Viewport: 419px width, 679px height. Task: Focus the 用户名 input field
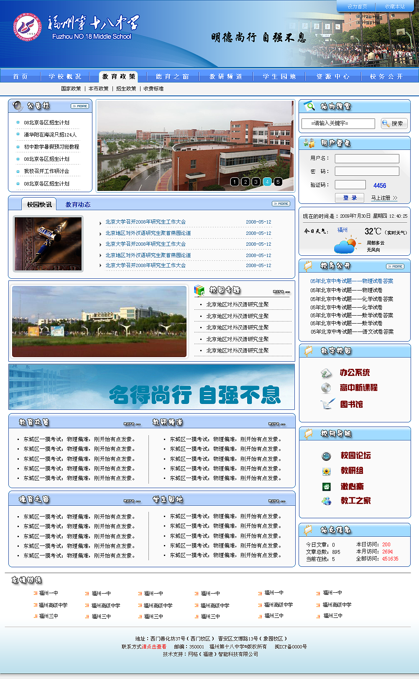point(367,159)
